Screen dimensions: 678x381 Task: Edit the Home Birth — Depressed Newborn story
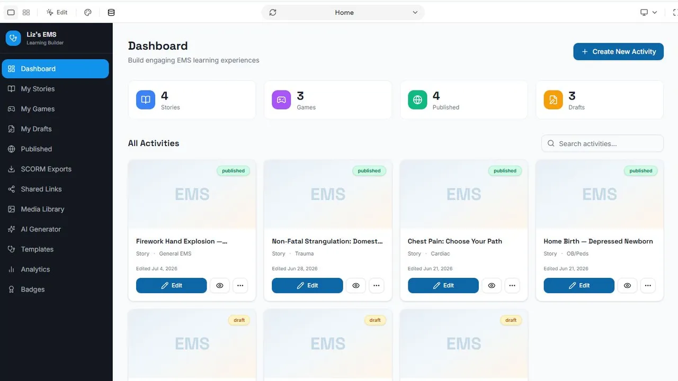point(579,285)
